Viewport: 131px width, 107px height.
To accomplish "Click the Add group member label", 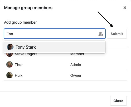I will [20, 22].
